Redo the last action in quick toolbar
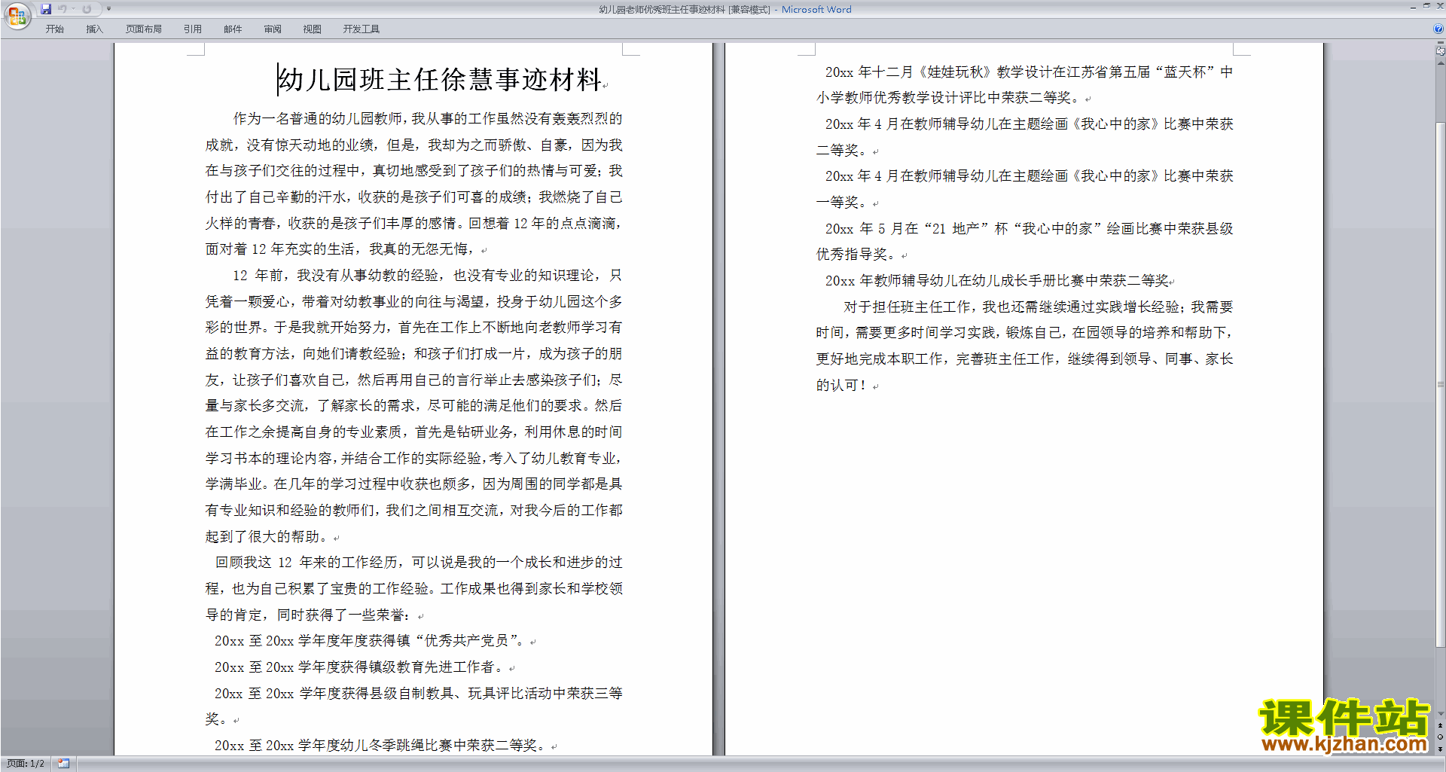 87,9
